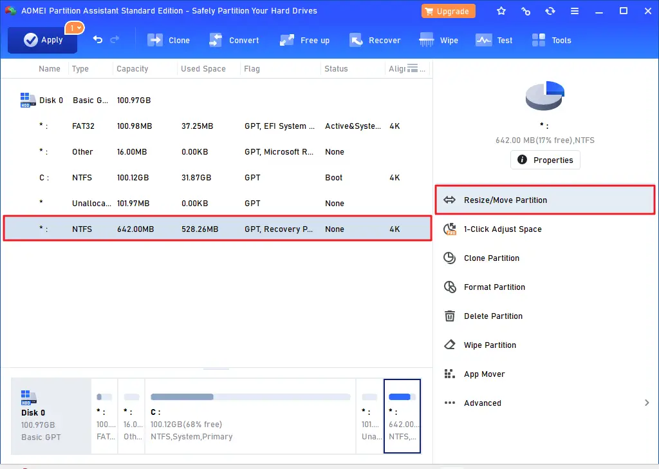Apply the pending operations

[42, 41]
